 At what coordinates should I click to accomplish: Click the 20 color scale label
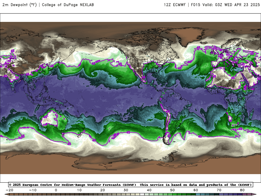[102, 190]
